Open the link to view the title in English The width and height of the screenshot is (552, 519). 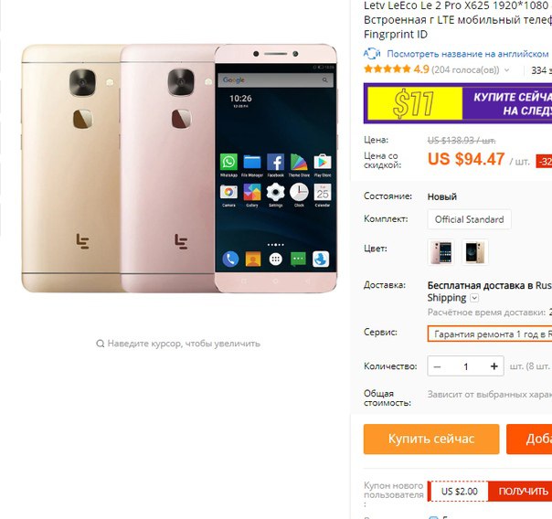(x=468, y=54)
